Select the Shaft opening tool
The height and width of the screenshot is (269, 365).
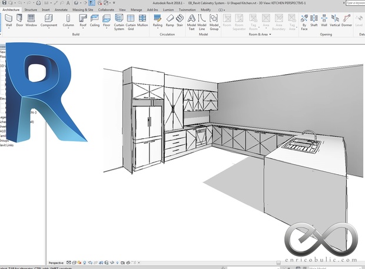(314, 21)
